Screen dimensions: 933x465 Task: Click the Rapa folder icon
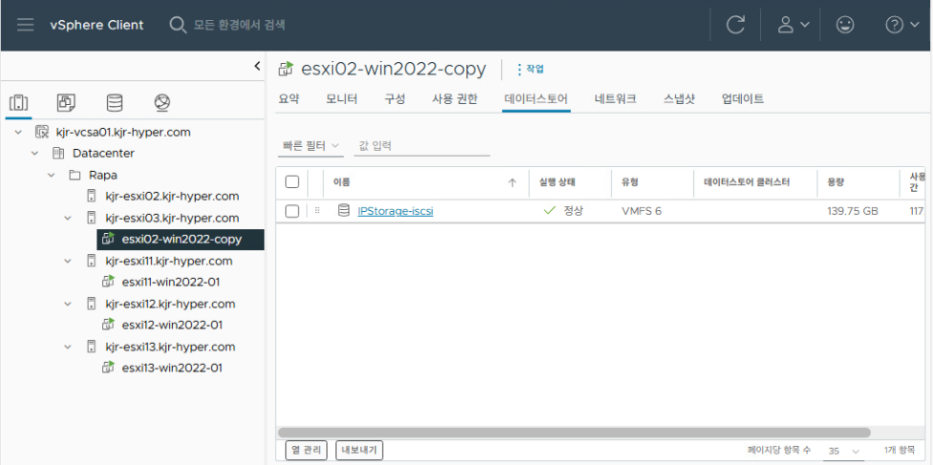tap(75, 176)
